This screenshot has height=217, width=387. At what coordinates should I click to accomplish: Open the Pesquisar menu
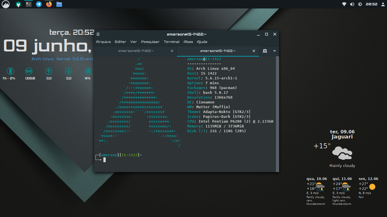(150, 42)
